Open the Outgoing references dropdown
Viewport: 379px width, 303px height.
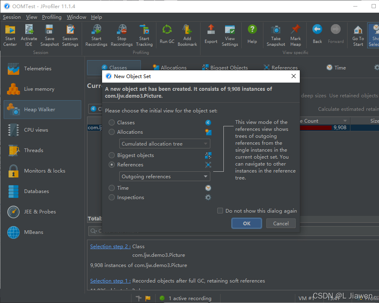tap(165, 176)
